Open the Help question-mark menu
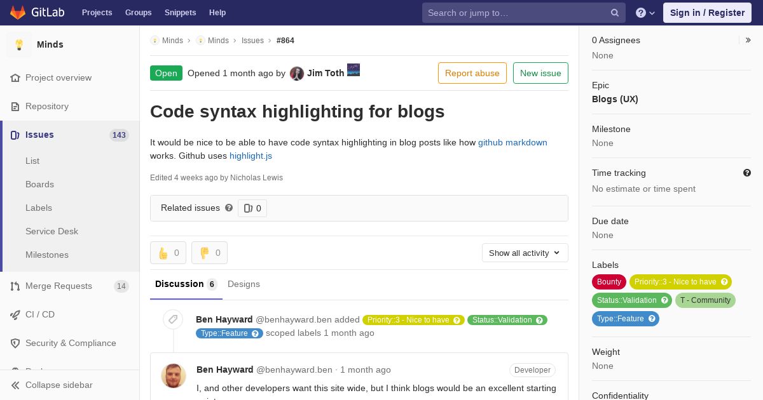The height and width of the screenshot is (400, 763). coord(645,13)
